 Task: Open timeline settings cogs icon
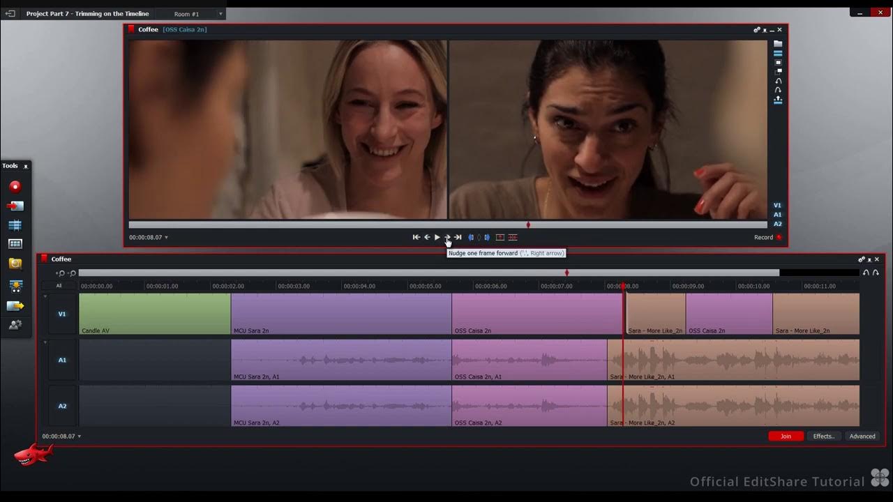(x=862, y=259)
